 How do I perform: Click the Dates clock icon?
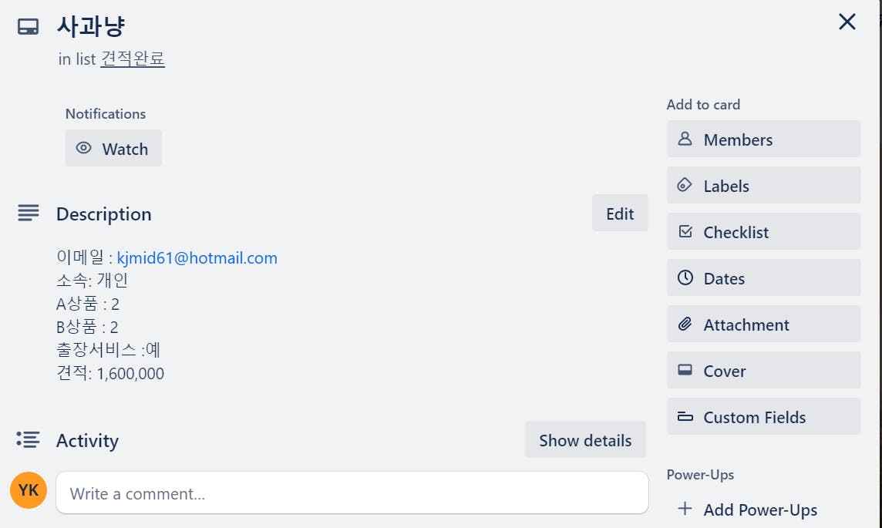pos(685,278)
